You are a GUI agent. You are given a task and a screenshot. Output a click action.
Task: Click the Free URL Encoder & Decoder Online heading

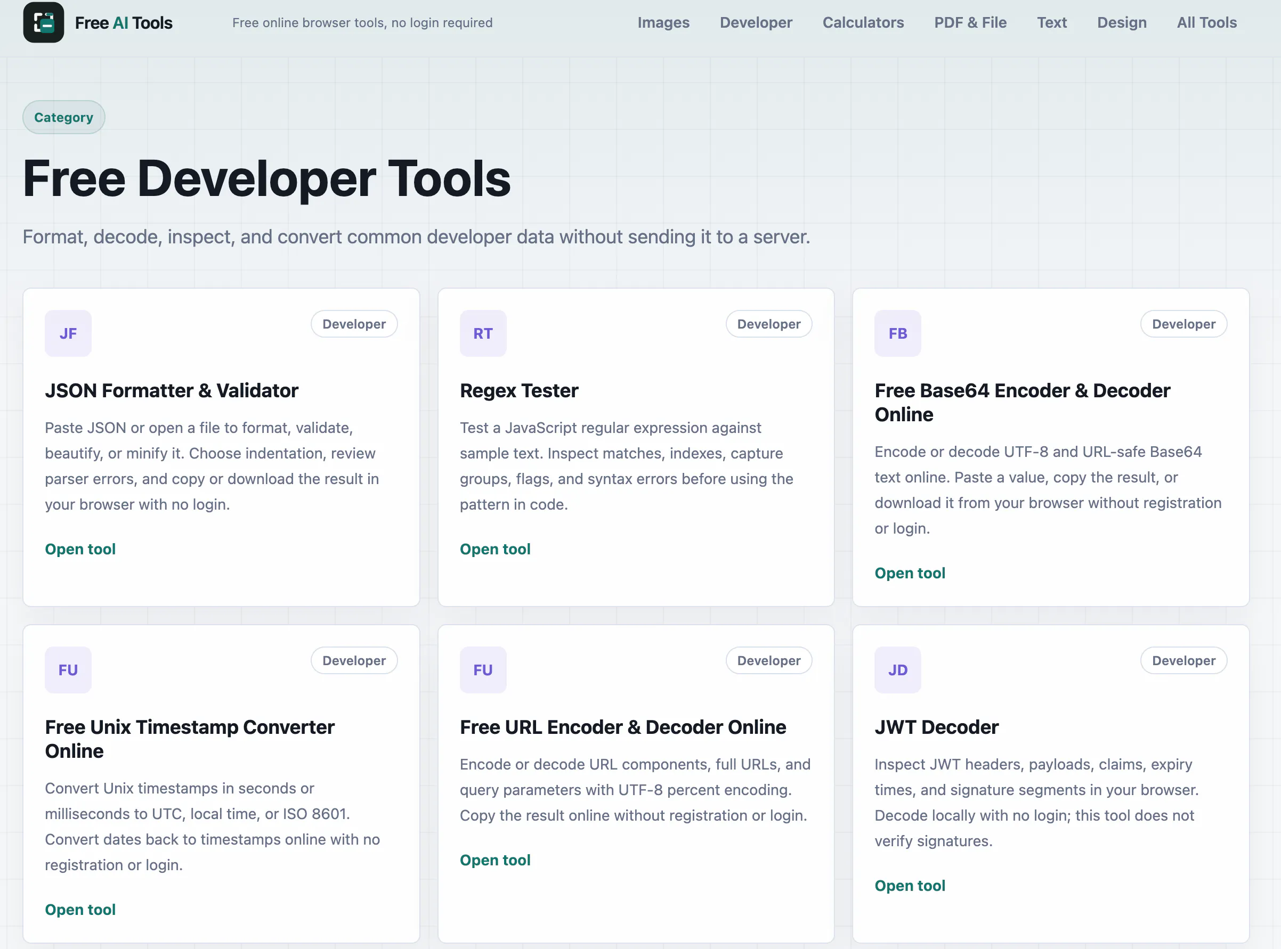click(x=623, y=727)
